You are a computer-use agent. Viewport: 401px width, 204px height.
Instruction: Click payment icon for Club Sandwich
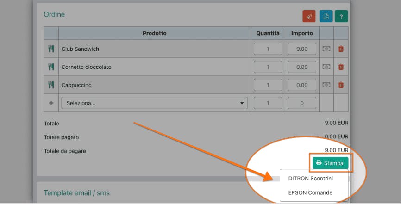(x=326, y=49)
